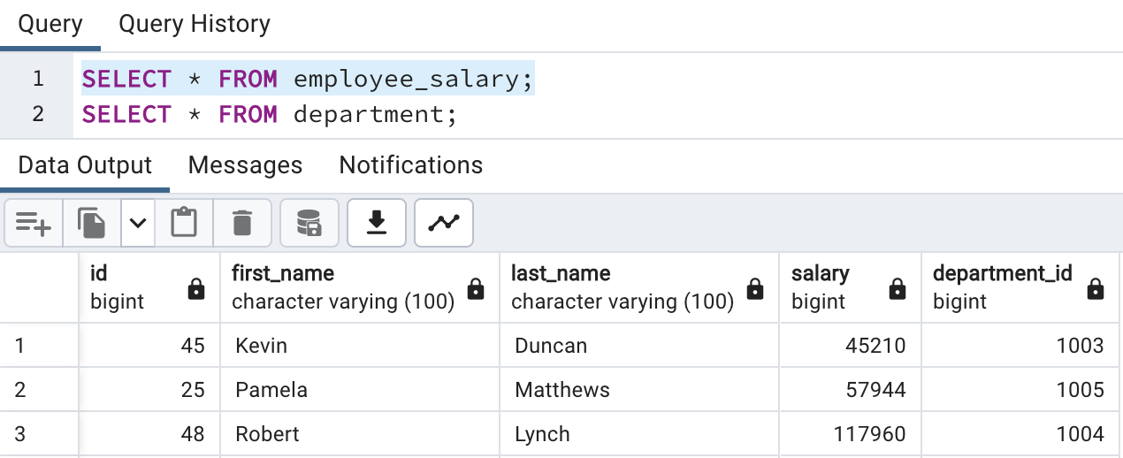Screen dimensions: 1123x458
Task: Open the Messages tab
Action: point(245,165)
